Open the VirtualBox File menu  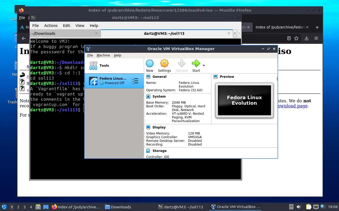pos(90,55)
